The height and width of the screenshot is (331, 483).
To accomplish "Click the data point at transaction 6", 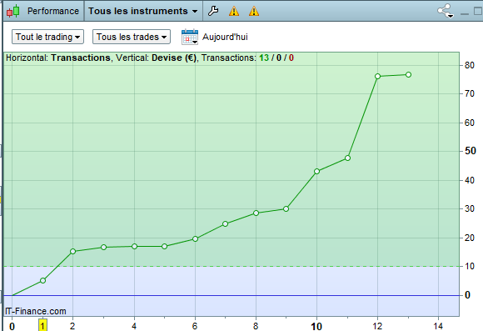I will pyautogui.click(x=195, y=238).
